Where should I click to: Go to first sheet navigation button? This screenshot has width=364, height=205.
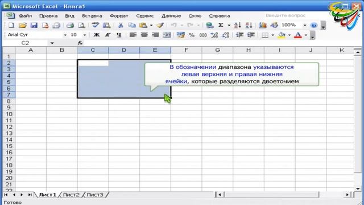(6, 195)
